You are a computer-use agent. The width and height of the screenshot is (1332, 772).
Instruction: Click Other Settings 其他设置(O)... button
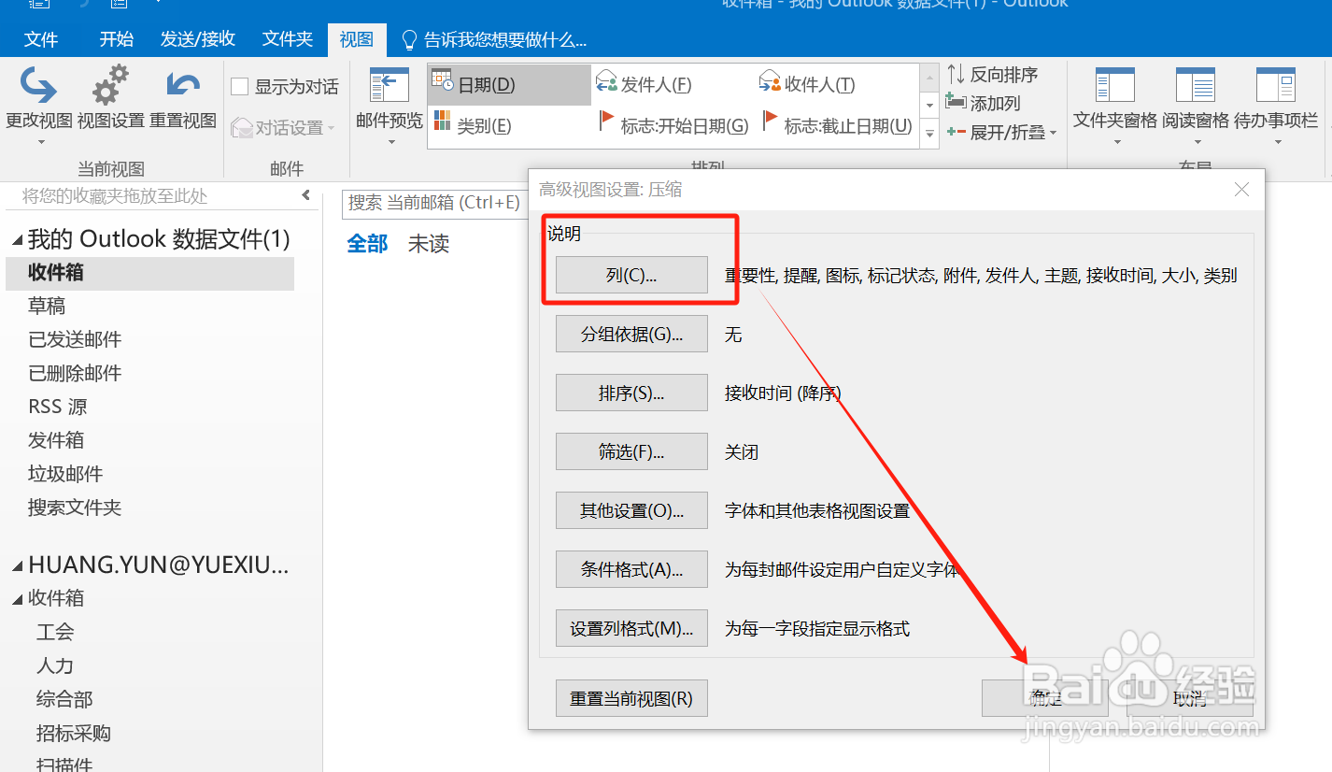(631, 511)
